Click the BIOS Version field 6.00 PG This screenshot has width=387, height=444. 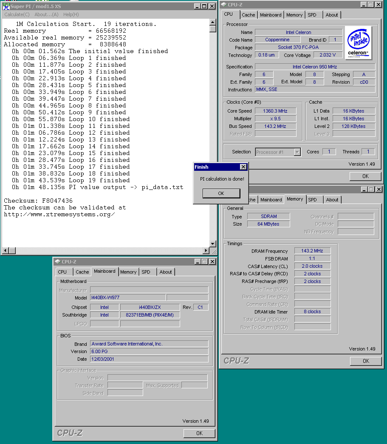(149, 351)
